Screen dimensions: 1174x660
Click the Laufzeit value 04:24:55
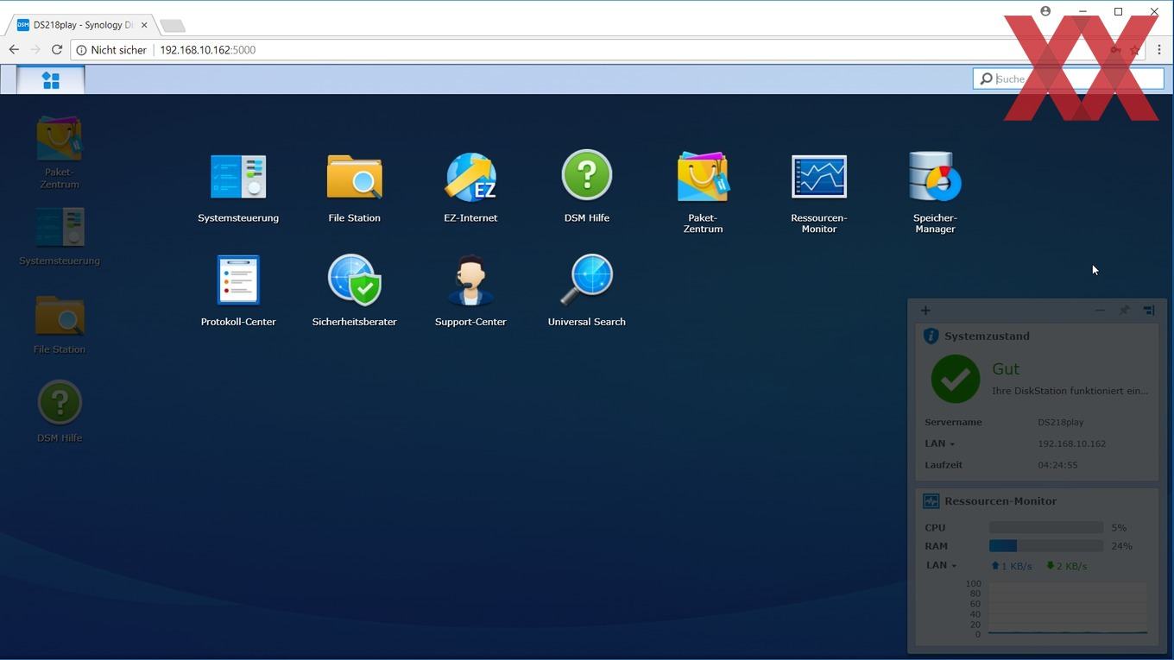point(1057,465)
